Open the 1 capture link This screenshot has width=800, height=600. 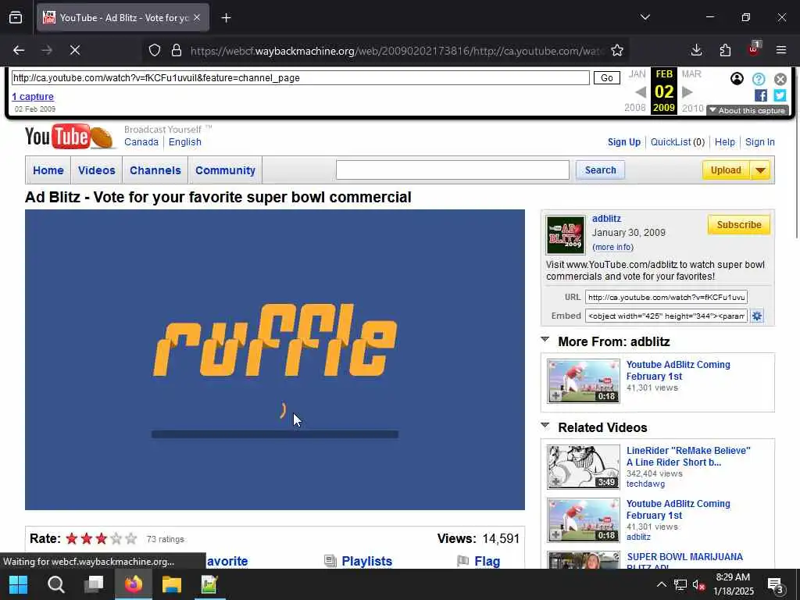click(33, 96)
